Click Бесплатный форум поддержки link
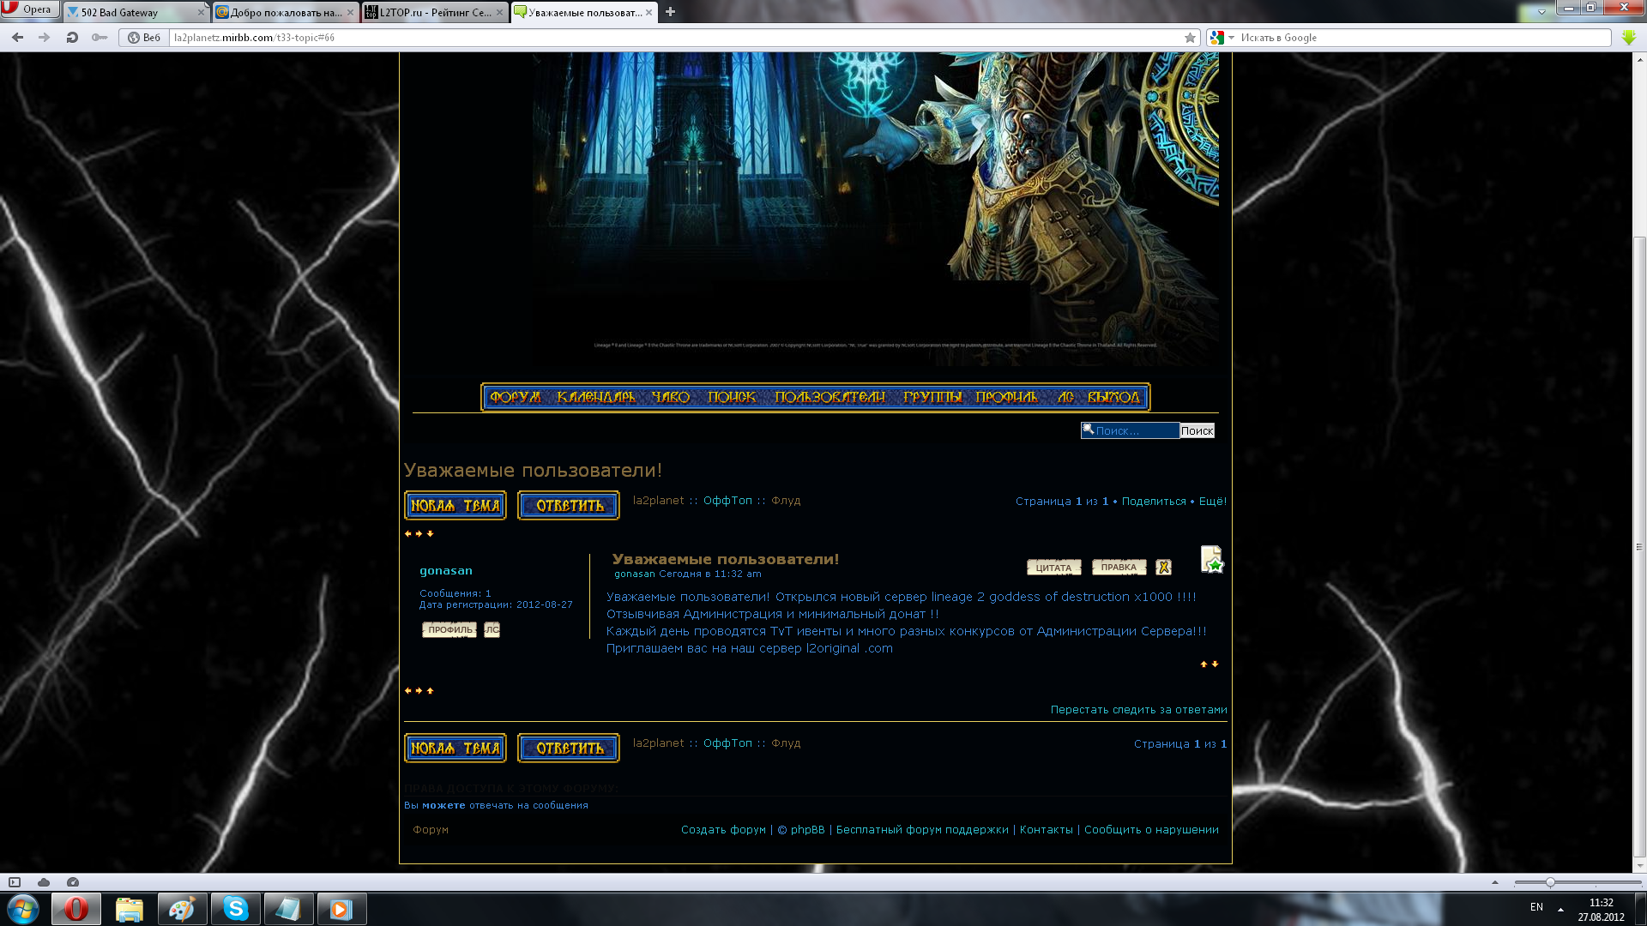The image size is (1647, 926). click(x=922, y=829)
